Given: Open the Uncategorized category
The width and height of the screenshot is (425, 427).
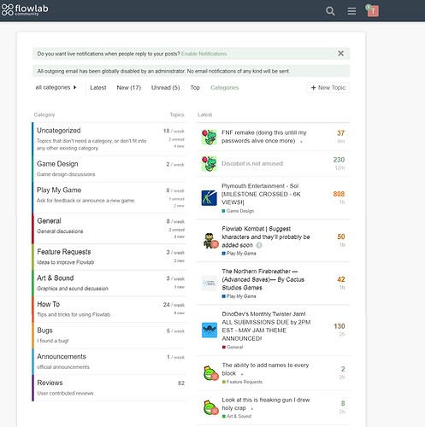Looking at the screenshot, I should (59, 131).
